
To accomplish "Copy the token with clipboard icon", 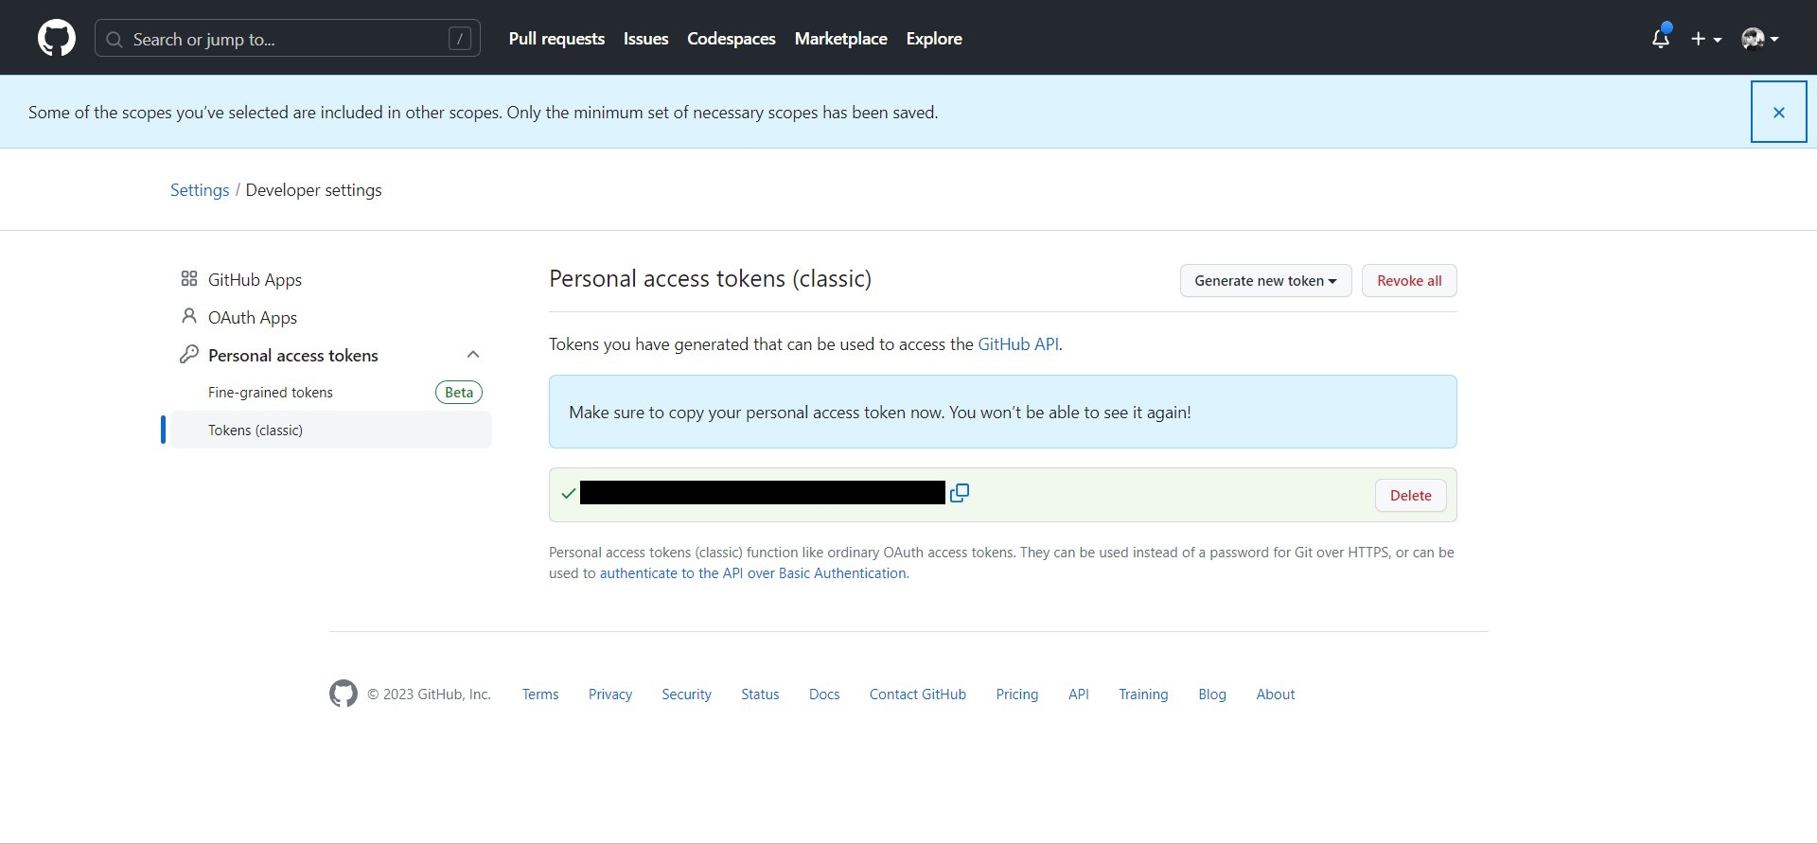I will tap(960, 493).
